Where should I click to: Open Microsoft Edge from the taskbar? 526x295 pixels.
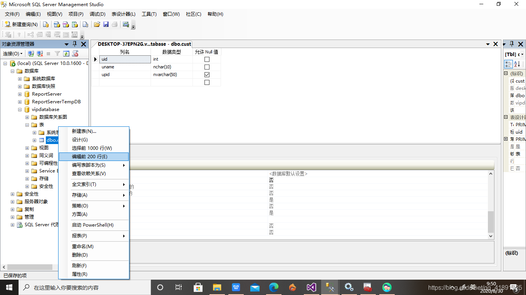274,287
